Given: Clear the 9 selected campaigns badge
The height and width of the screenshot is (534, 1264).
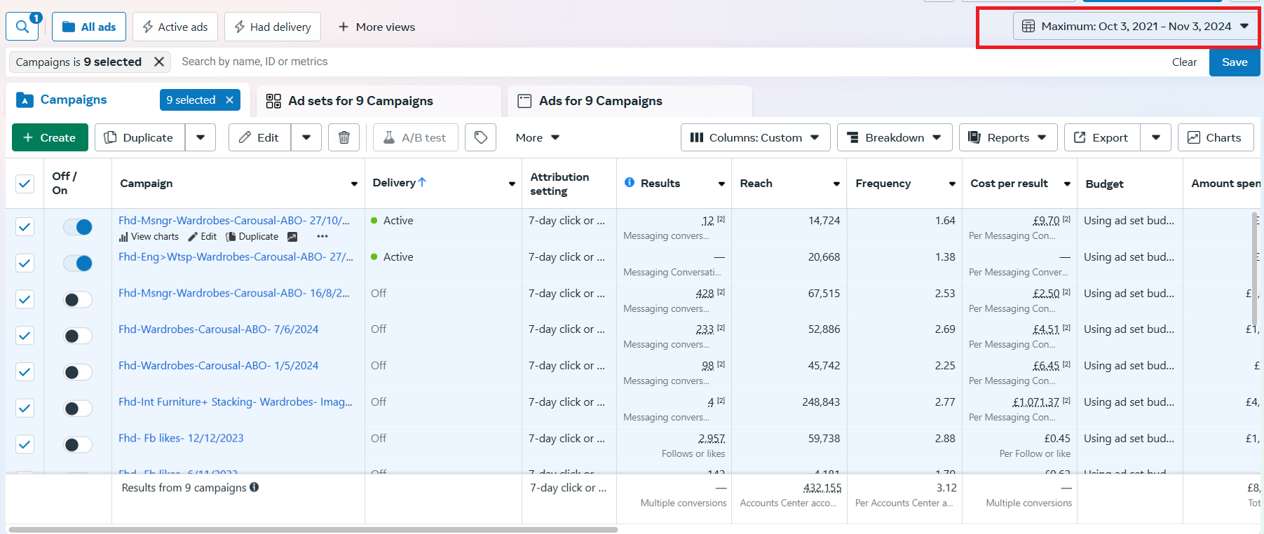Looking at the screenshot, I should (x=229, y=100).
